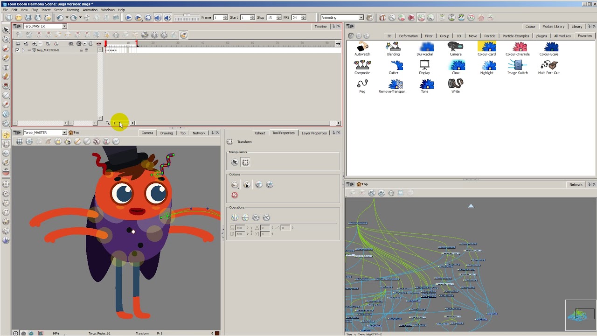The height and width of the screenshot is (336, 597).
Task: Select the Display module icon
Action: click(x=424, y=65)
